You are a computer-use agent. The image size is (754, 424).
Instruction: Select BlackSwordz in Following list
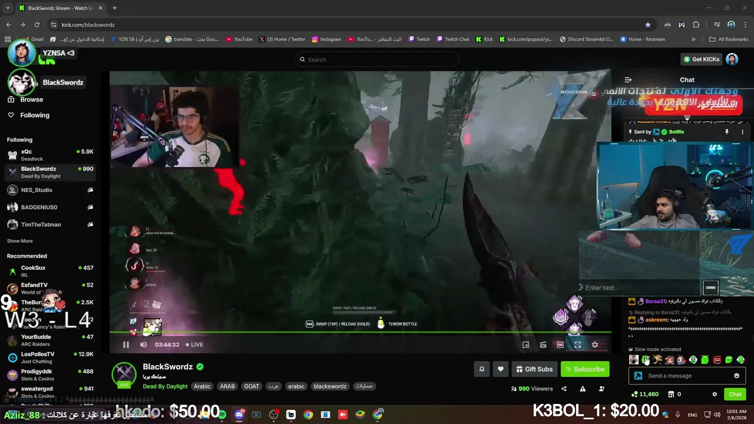[x=50, y=172]
